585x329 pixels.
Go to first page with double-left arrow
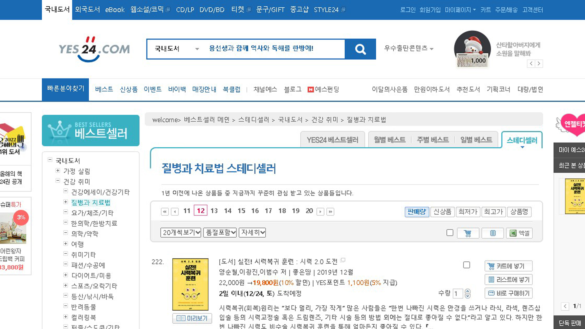(165, 211)
